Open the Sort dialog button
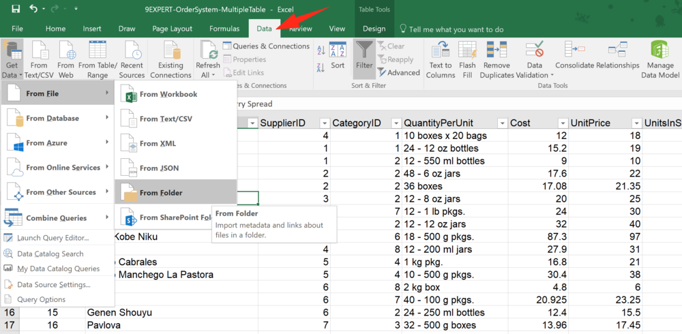 pyautogui.click(x=338, y=56)
